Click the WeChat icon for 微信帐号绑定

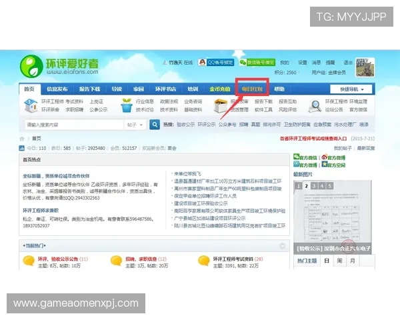point(243,62)
